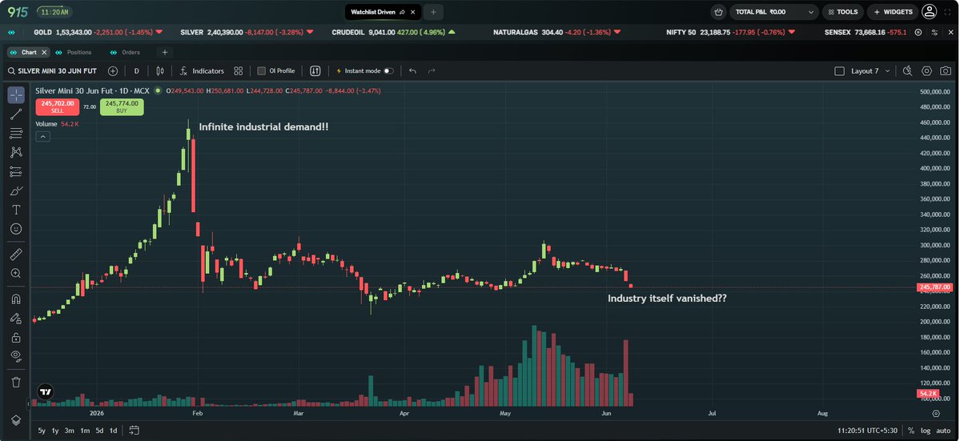Open the object tree layers icon
Screen dimensions: 960x441
coord(16,420)
